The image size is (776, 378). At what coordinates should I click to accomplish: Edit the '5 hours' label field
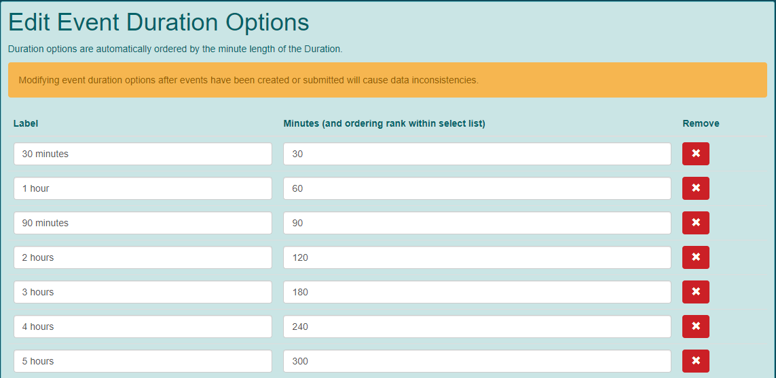tap(143, 361)
